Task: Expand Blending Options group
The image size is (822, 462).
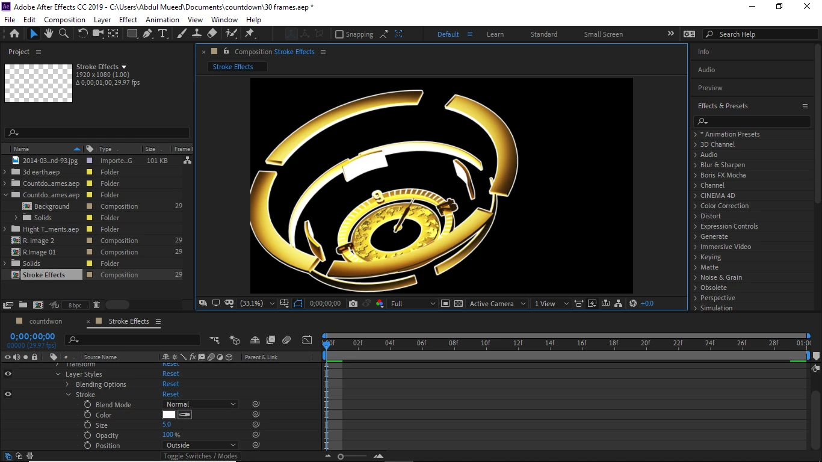Action: pos(68,384)
